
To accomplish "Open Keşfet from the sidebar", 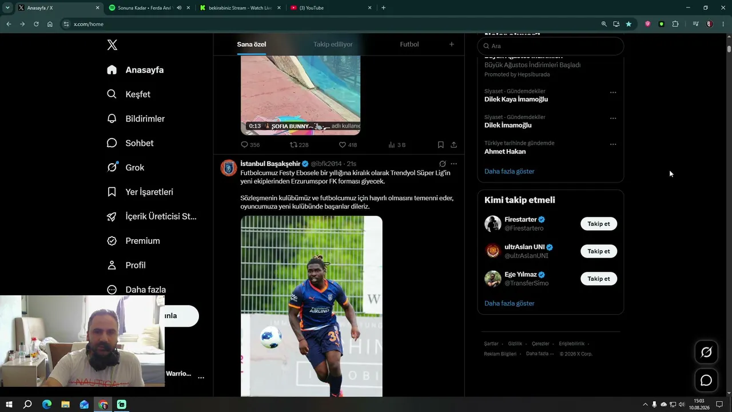I will pos(129,94).
